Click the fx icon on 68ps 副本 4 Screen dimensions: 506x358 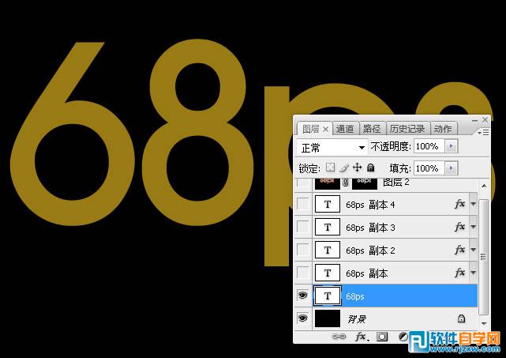click(x=460, y=204)
